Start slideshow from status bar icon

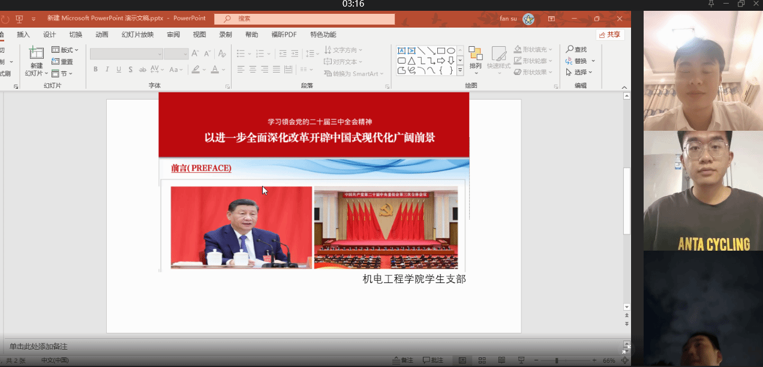tap(521, 360)
